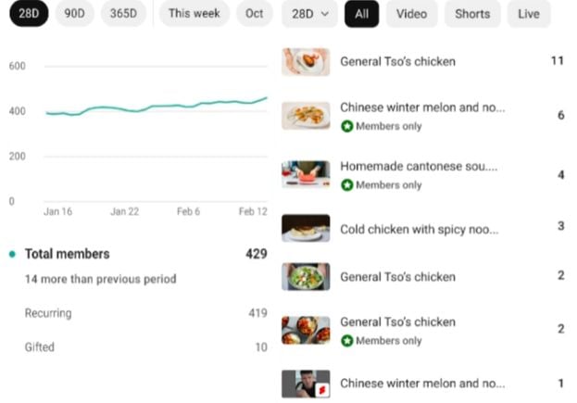The height and width of the screenshot is (403, 577).
Task: Choose the Oct period chip
Action: [x=255, y=14]
